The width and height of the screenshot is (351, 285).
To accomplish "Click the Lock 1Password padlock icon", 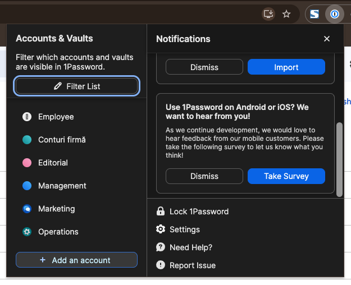I will click(161, 212).
